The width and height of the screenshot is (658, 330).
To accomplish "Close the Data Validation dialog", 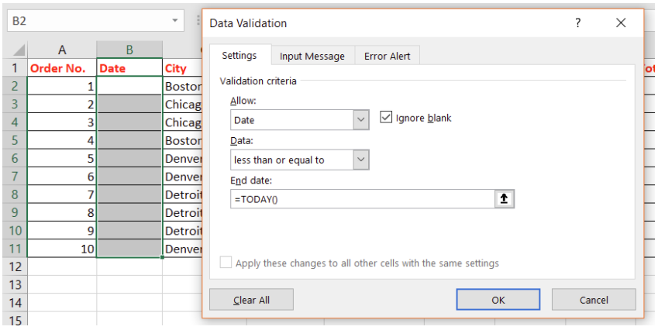I will coord(620,23).
